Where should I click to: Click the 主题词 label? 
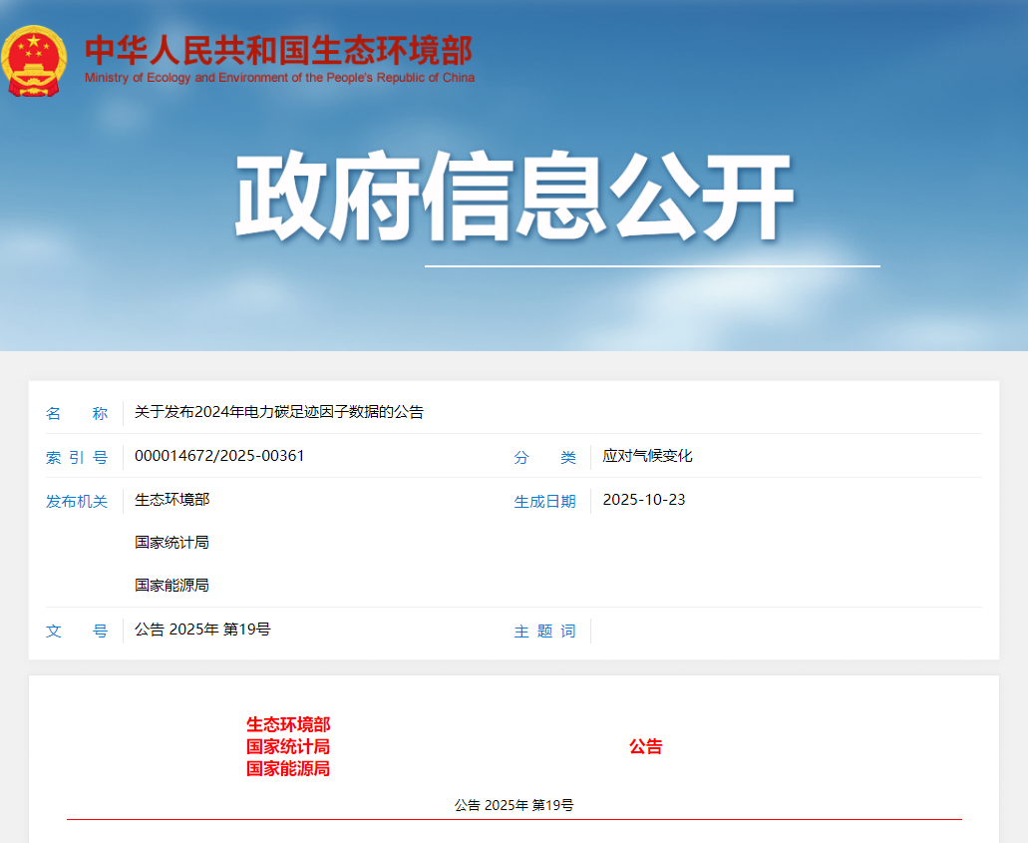click(x=544, y=632)
